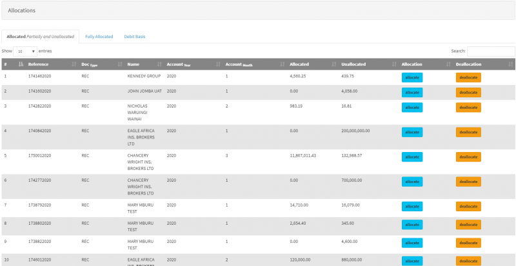Click the Reference column header
The width and height of the screenshot is (516, 266).
click(38, 64)
